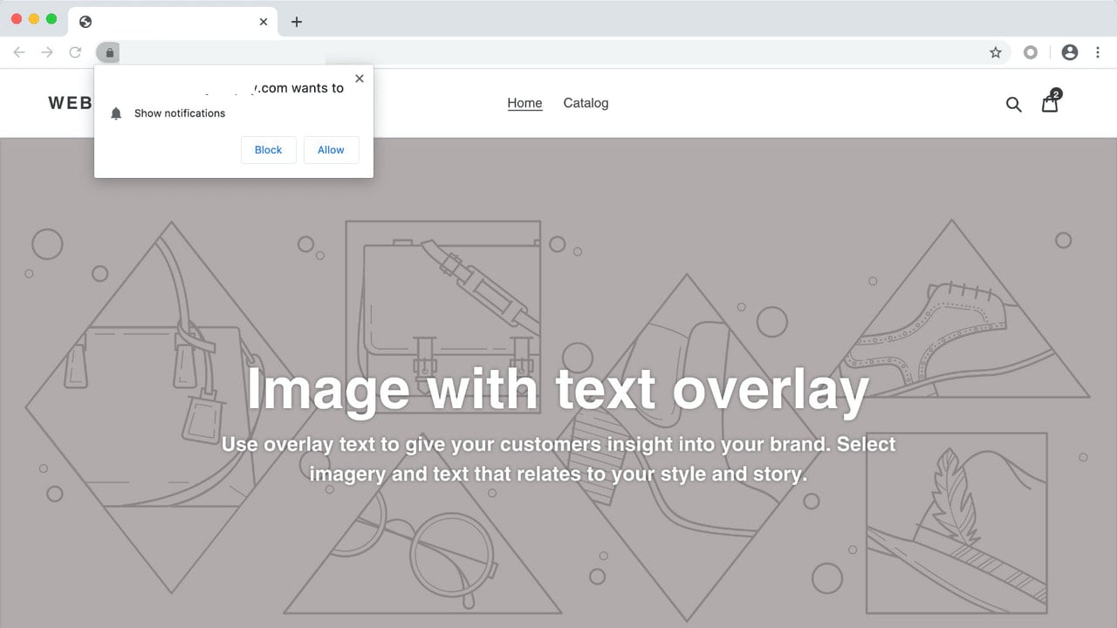The image size is (1117, 628).
Task: Click the Image with text overlay heading
Action: (558, 389)
